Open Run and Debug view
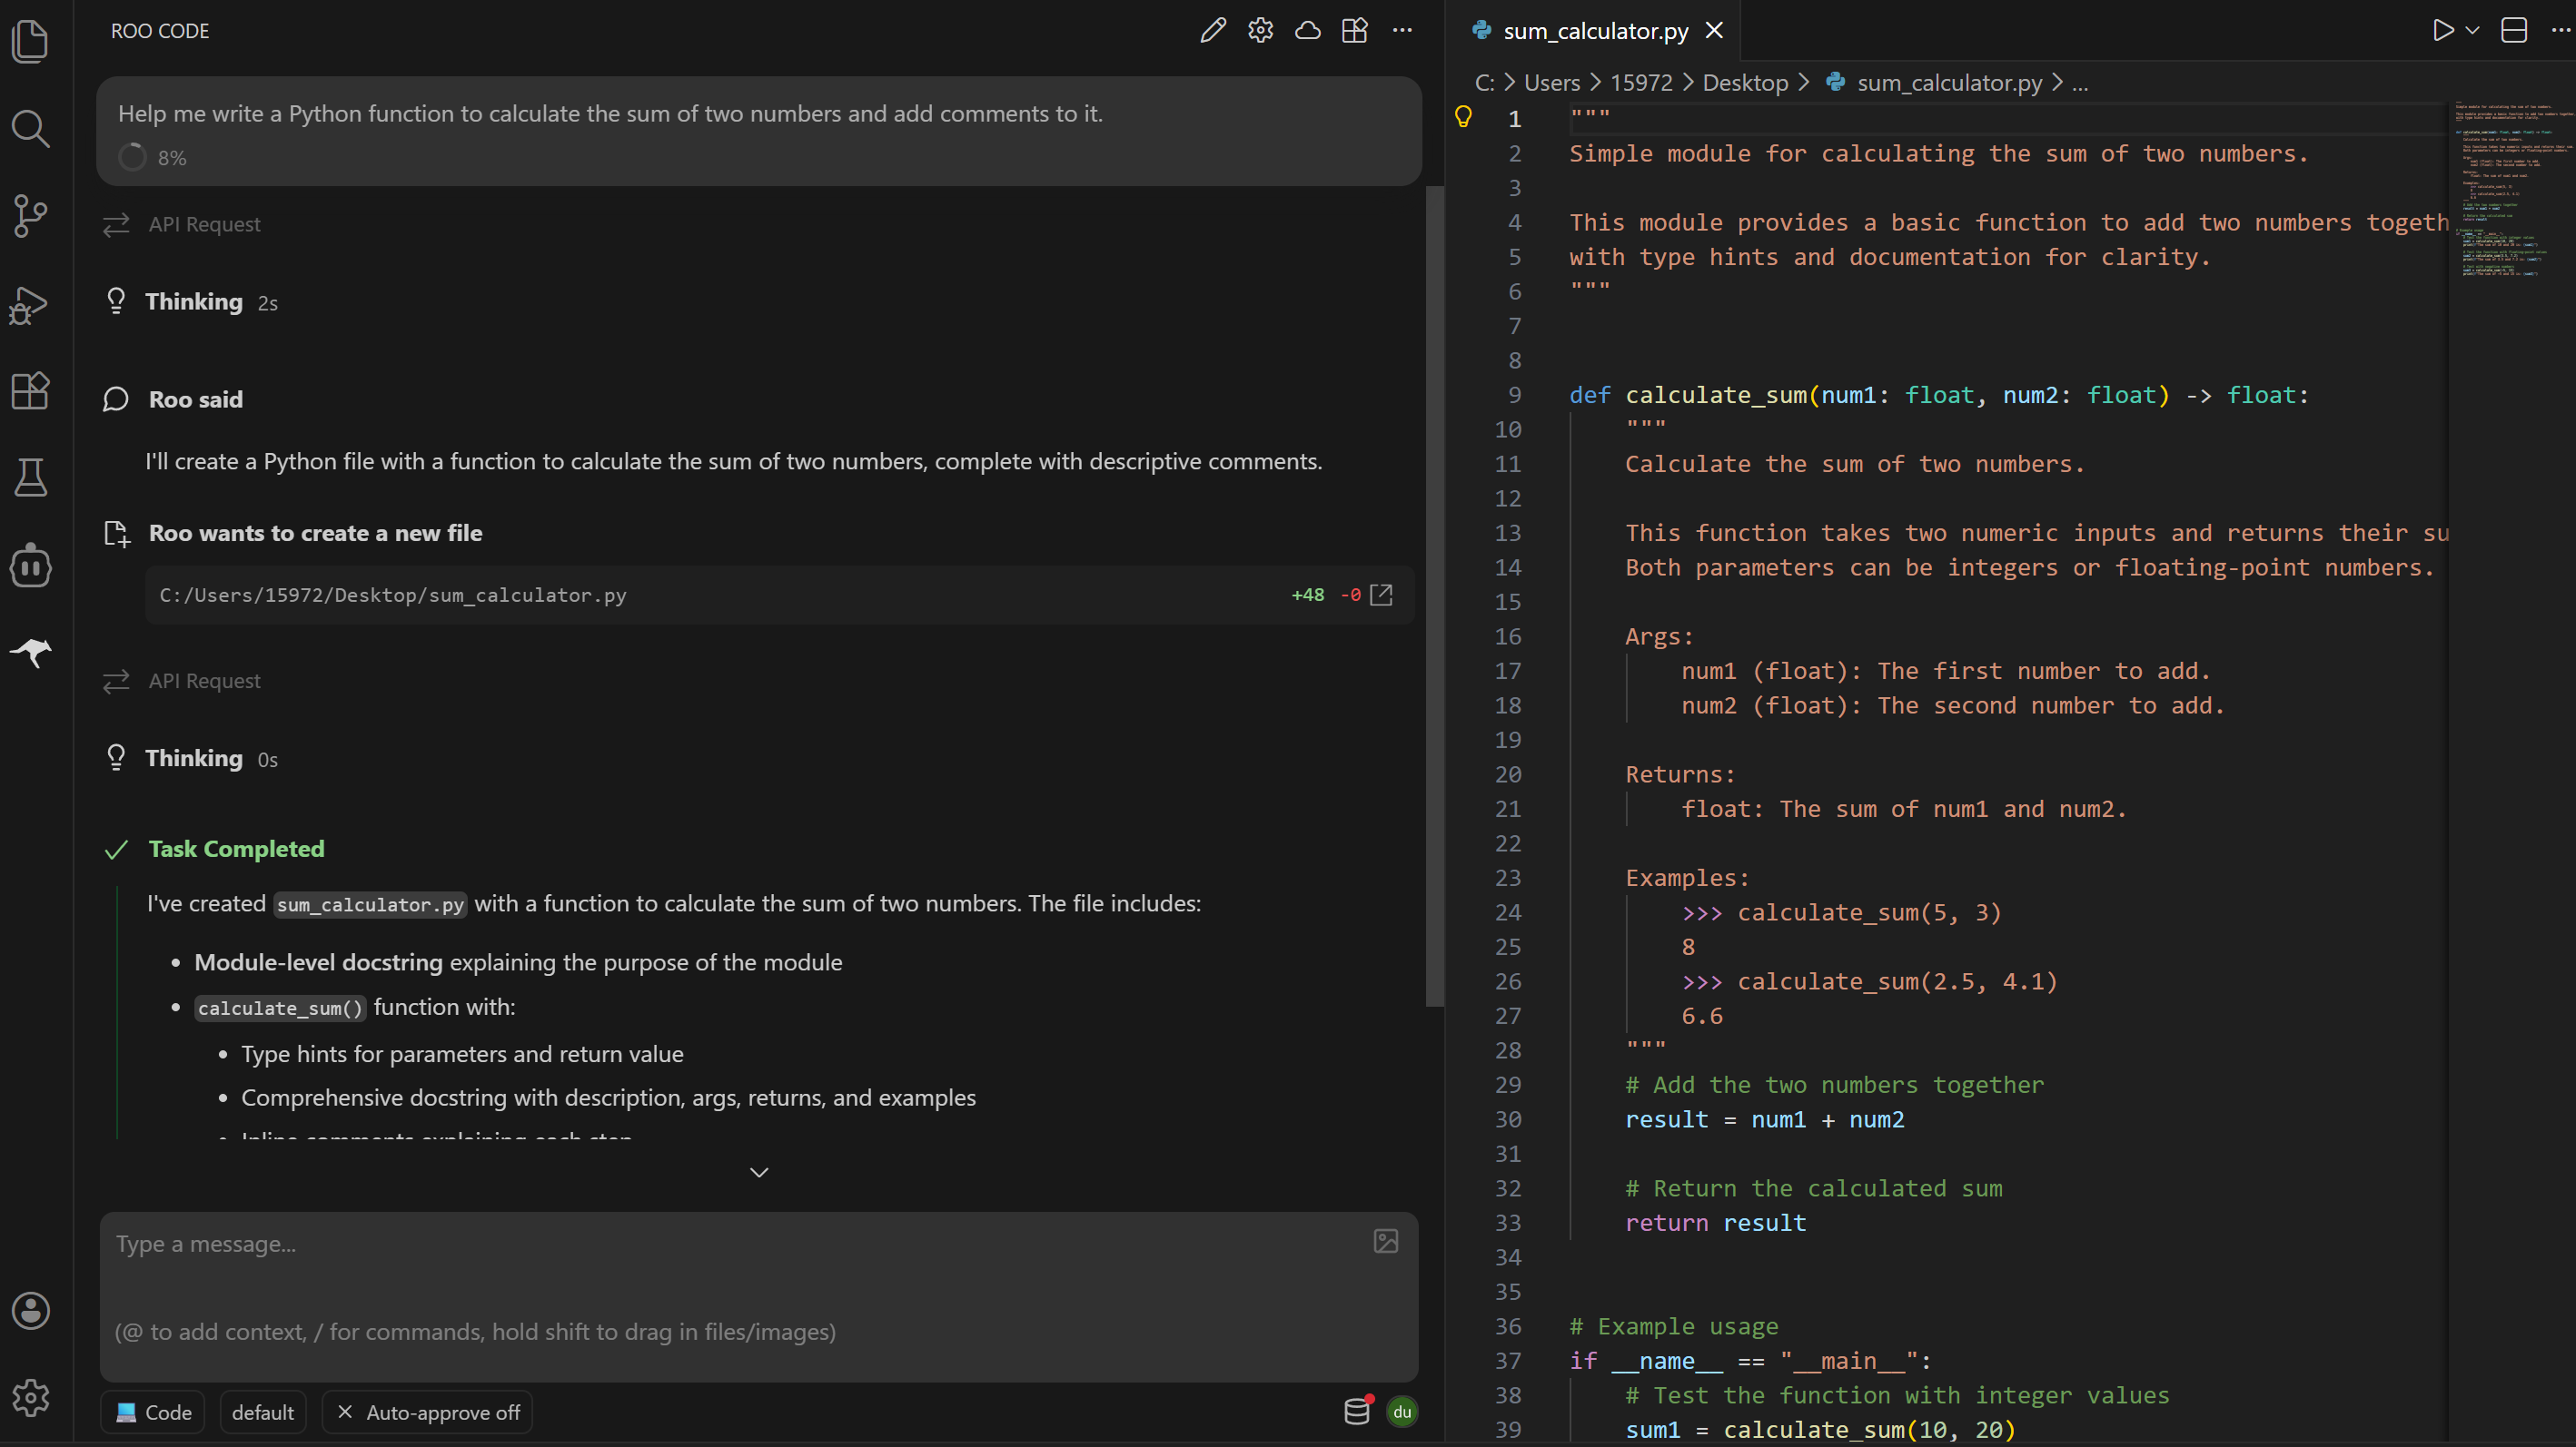Image resolution: width=2576 pixels, height=1447 pixels. 31,304
